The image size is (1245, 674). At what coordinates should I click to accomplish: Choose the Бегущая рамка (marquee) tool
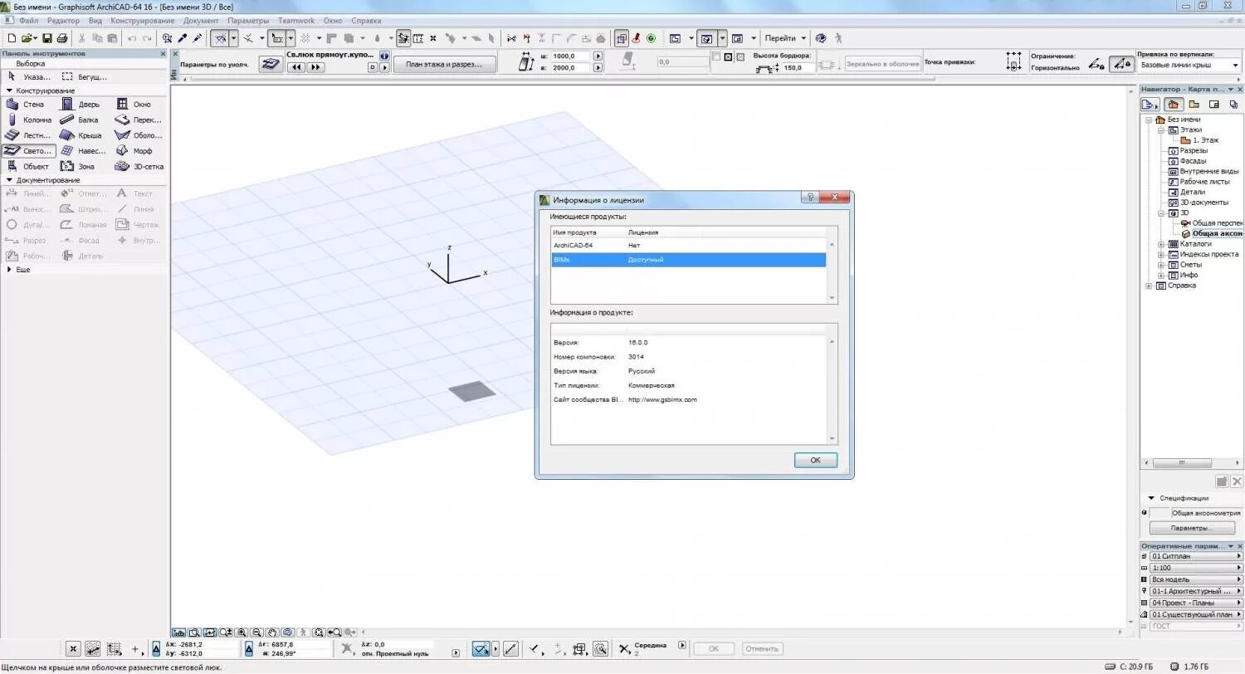click(85, 76)
